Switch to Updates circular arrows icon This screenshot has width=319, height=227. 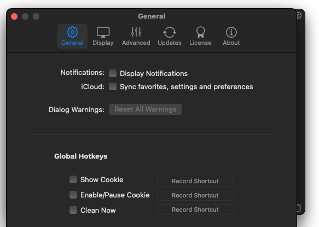pos(170,32)
